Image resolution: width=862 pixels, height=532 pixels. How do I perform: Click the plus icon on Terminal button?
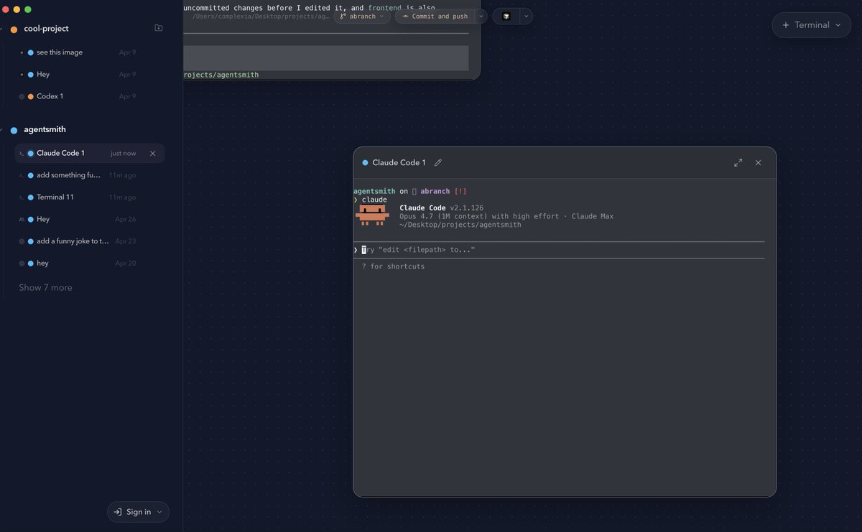(786, 25)
